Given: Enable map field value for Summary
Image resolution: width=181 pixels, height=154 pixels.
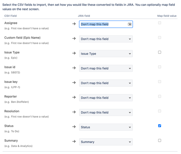Looking at the screenshot, I should point(159,140).
